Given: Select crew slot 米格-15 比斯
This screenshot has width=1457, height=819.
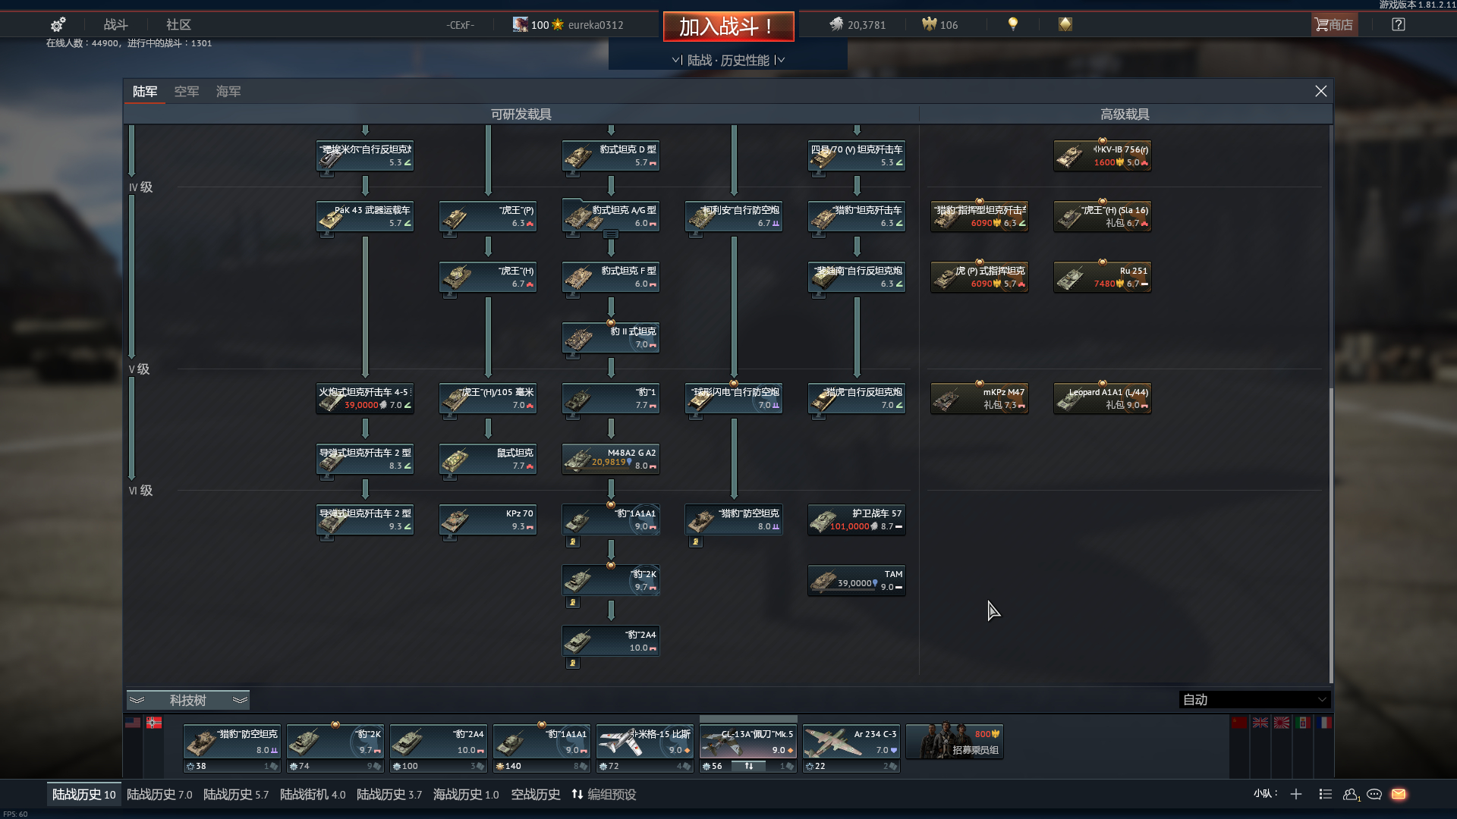Looking at the screenshot, I should [645, 742].
